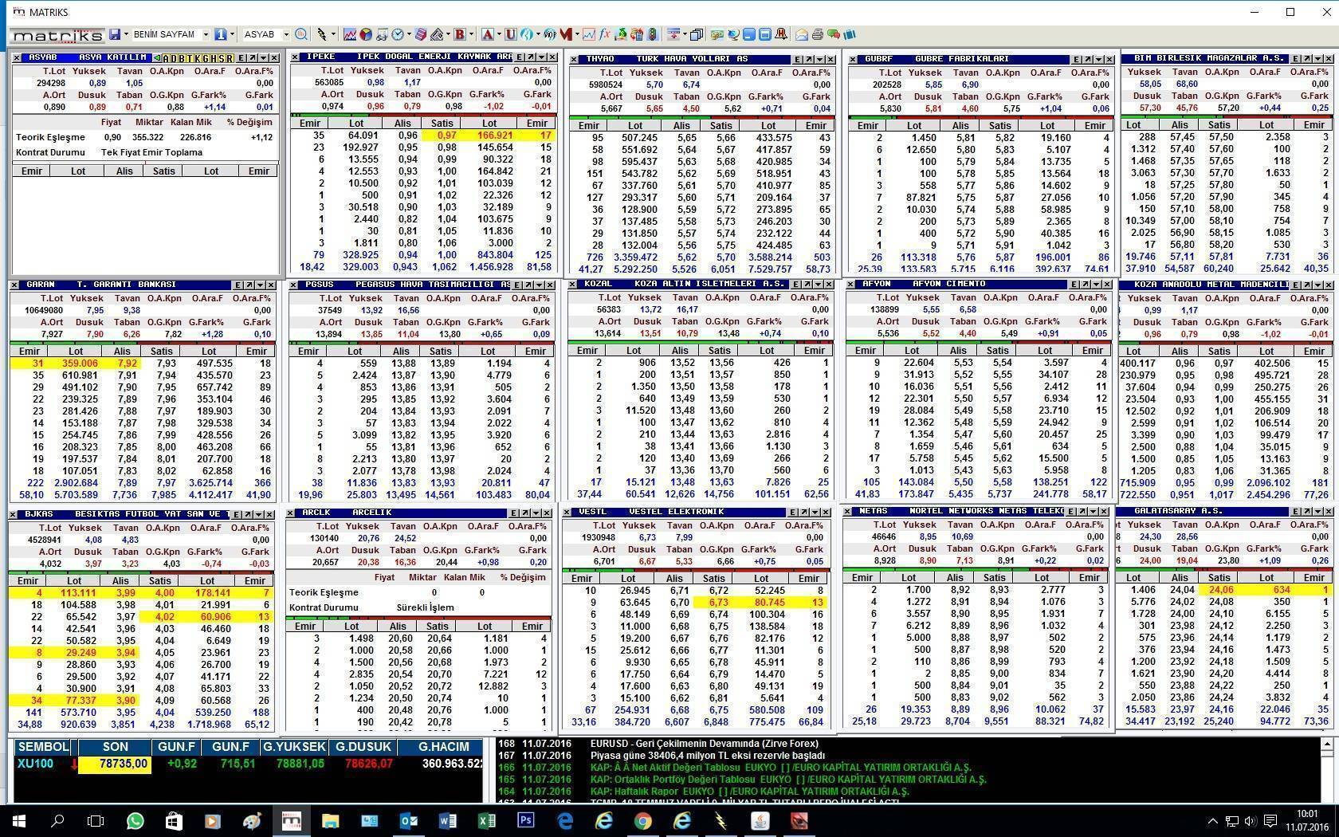Viewport: 1339px width, 837px height.
Task: Click the SEMBOL column header in index table
Action: click(43, 747)
